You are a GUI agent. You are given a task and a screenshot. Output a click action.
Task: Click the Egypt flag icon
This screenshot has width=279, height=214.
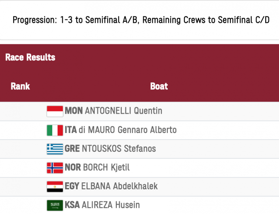(x=55, y=187)
